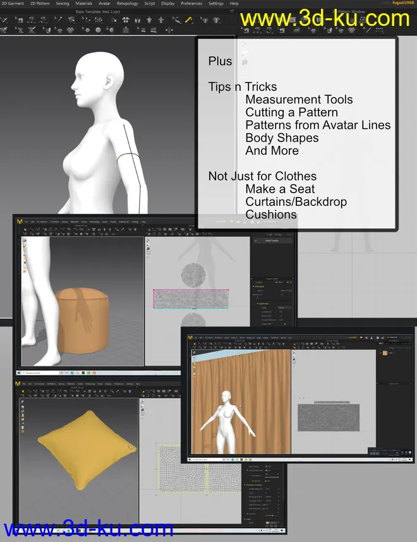Click top icon in cushion 3D view side toolbar
The image size is (417, 542).
[x=23, y=402]
